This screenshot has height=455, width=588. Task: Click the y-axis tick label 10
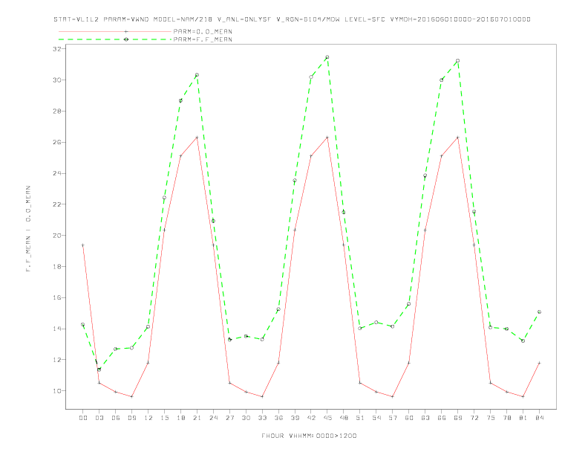click(x=57, y=391)
